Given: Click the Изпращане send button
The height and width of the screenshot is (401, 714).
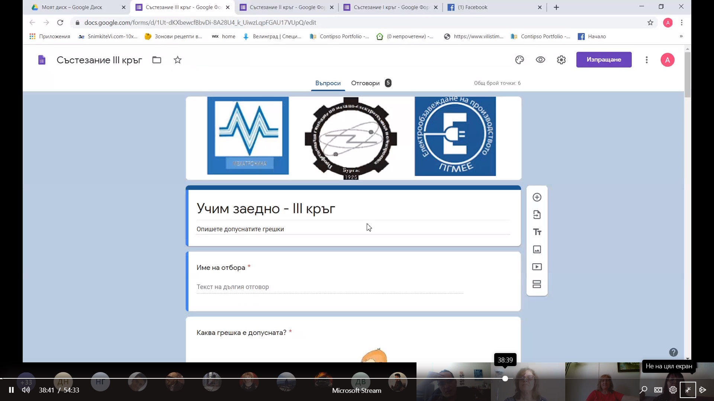Looking at the screenshot, I should point(604,60).
